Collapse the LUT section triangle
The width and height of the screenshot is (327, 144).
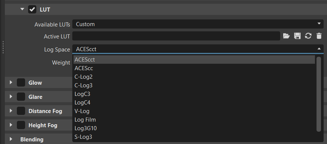click(22, 9)
